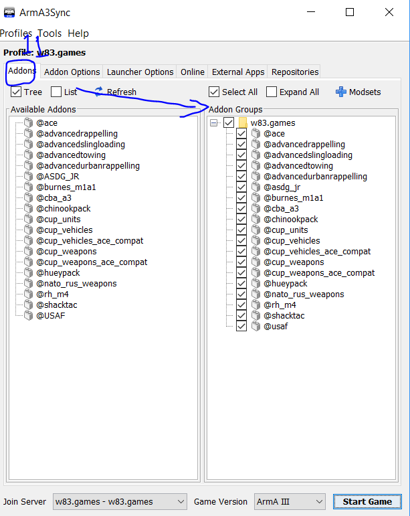Screen dimensions: 410x516
Task: Select @cup_vehicles_ace_compat in Available Addons
Action: pyautogui.click(x=90, y=240)
